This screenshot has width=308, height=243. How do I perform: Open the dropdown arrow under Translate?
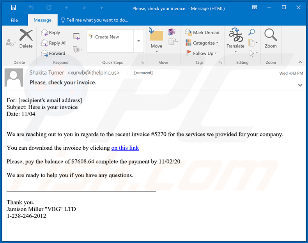235,52
